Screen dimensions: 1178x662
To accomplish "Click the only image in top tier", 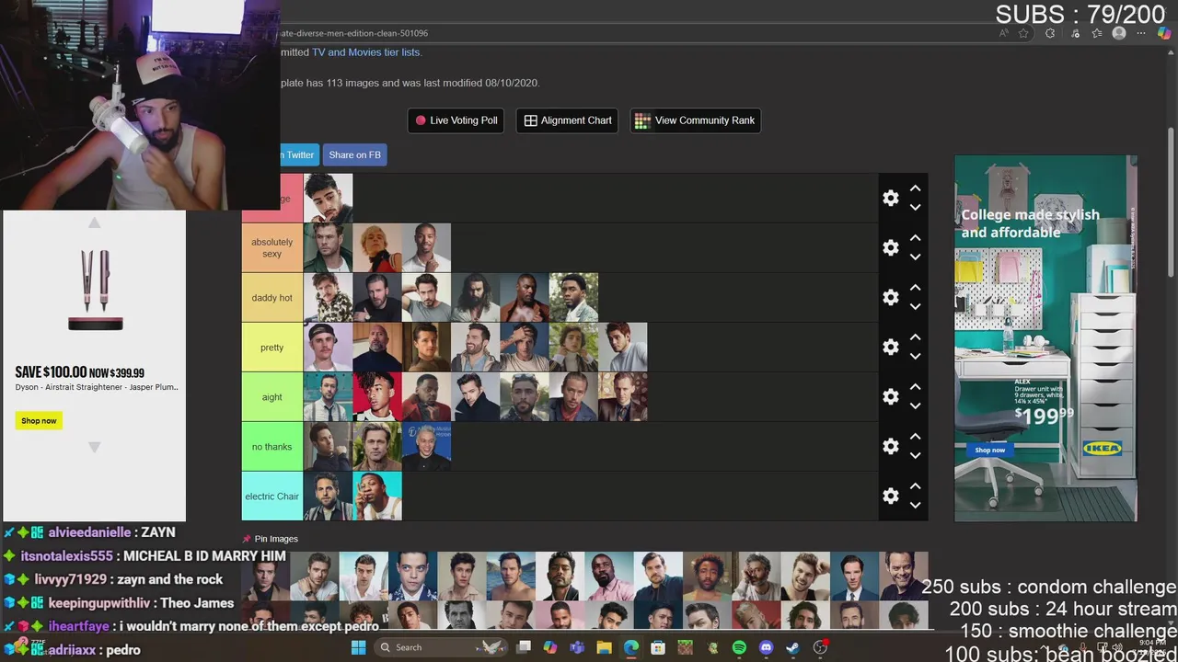I will (329, 199).
